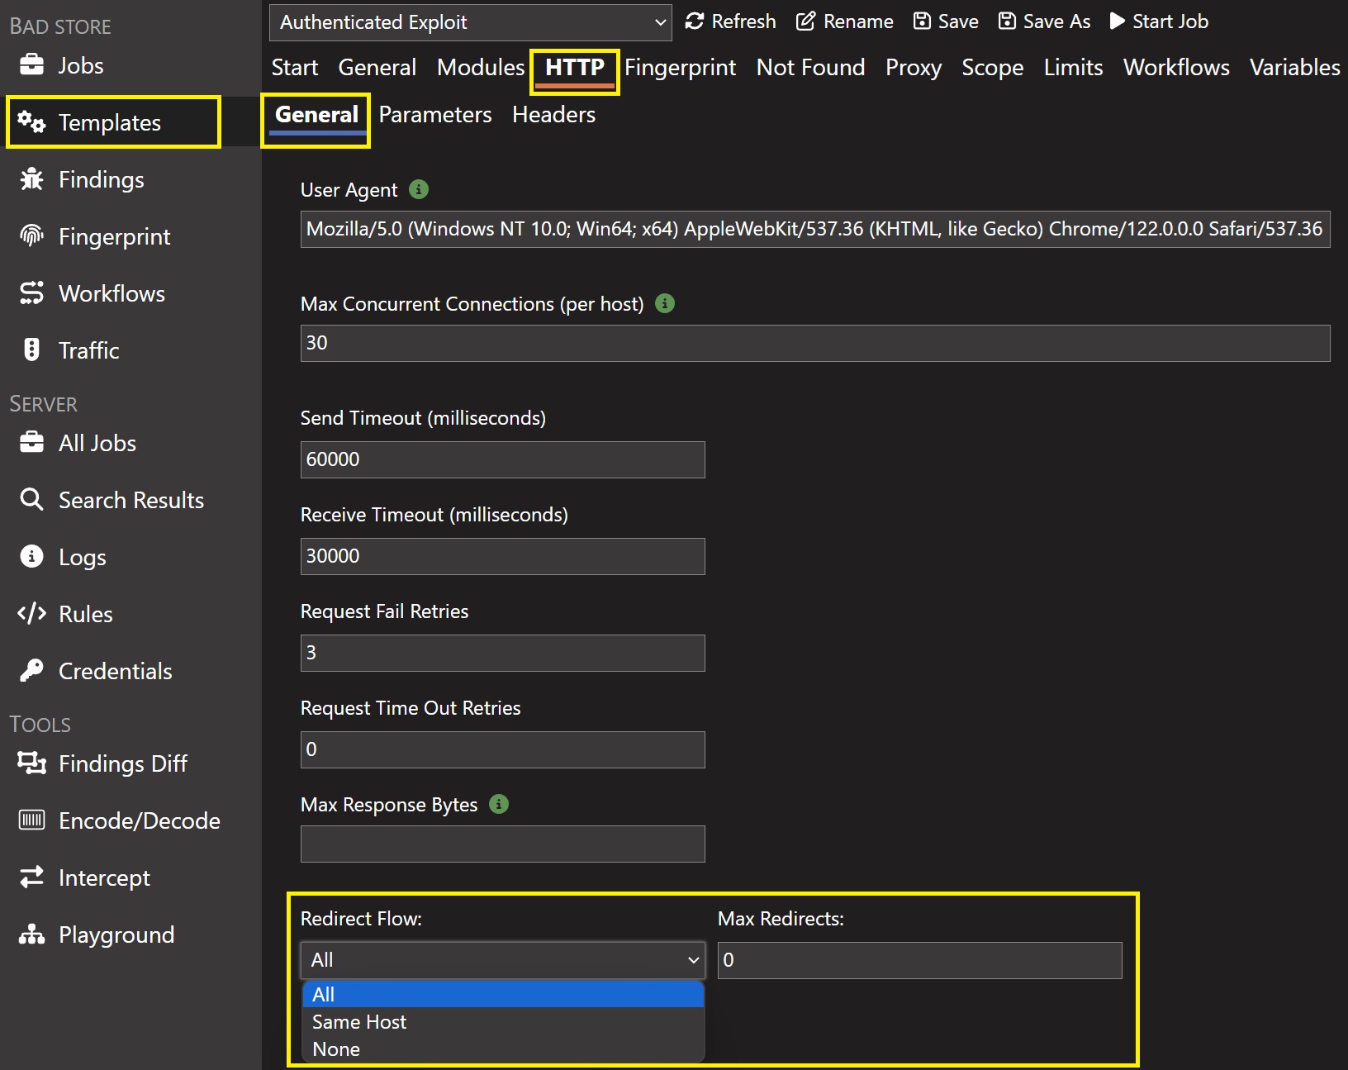Click the Max Response Bytes info icon
The width and height of the screenshot is (1348, 1070).
(499, 804)
